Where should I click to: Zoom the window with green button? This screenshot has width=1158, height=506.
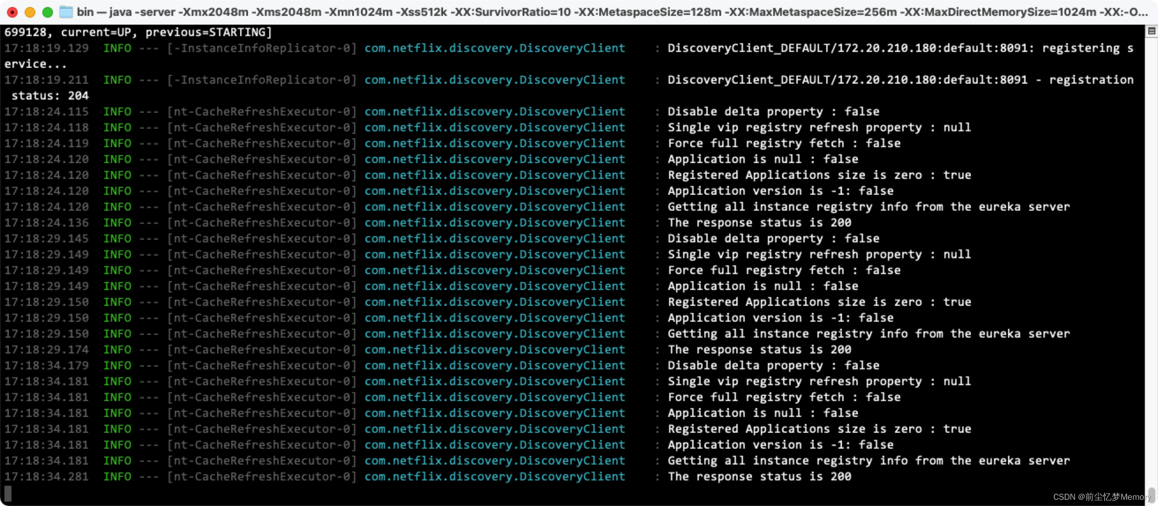coord(48,12)
